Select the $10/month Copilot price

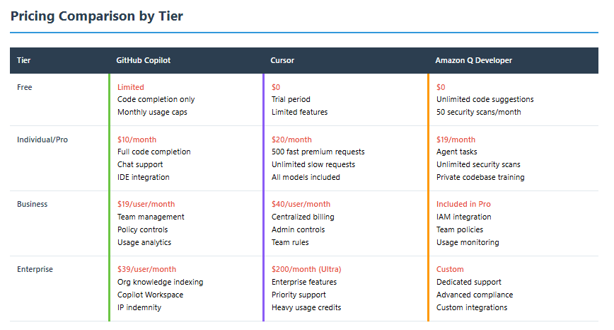point(137,140)
